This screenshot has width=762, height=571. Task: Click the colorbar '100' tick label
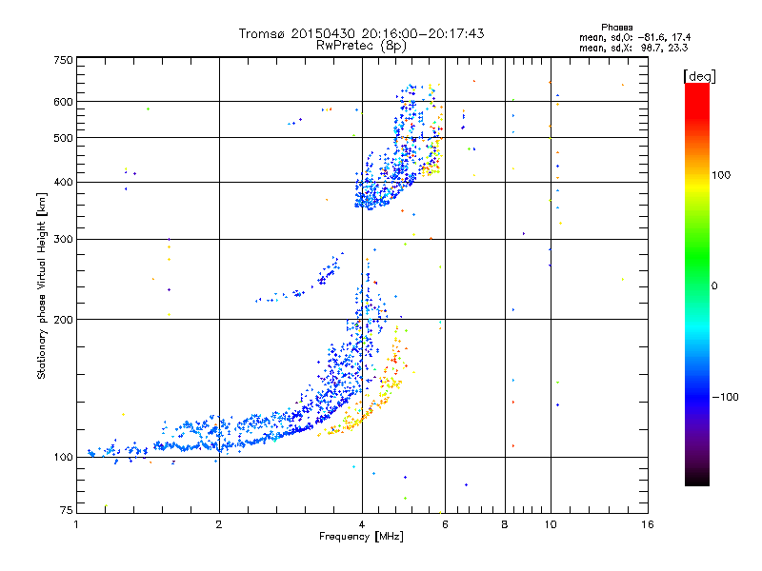coord(721,175)
